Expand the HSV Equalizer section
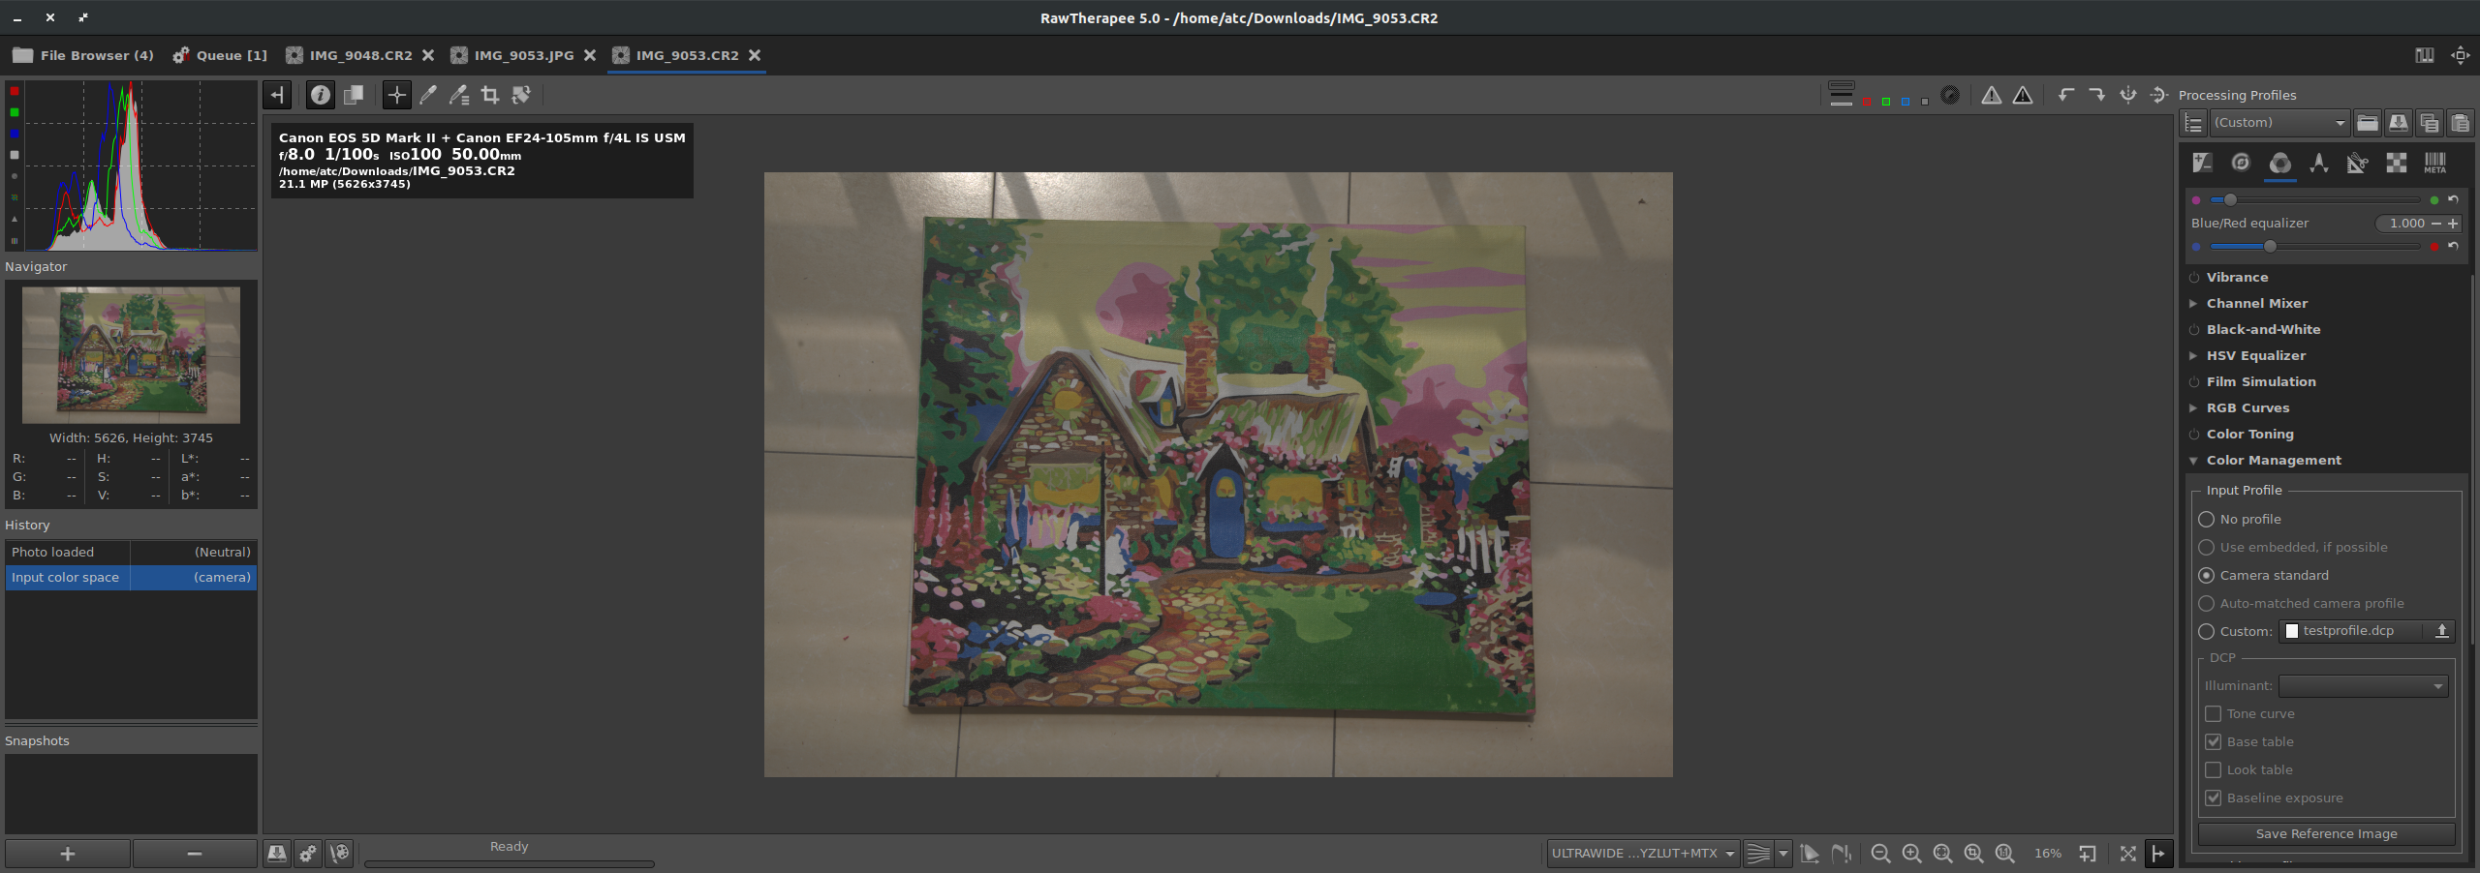 [2193, 356]
